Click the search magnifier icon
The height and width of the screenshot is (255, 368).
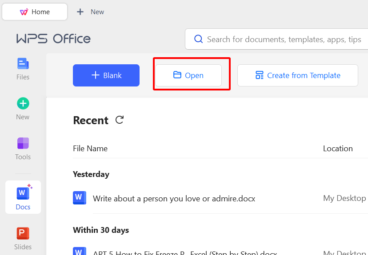(x=199, y=39)
